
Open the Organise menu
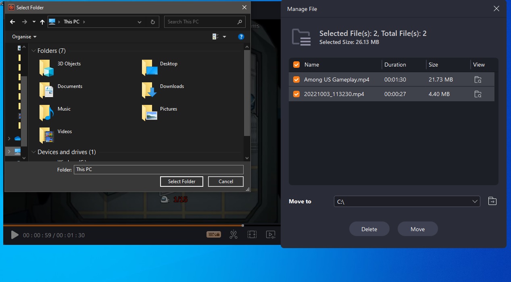pyautogui.click(x=24, y=37)
